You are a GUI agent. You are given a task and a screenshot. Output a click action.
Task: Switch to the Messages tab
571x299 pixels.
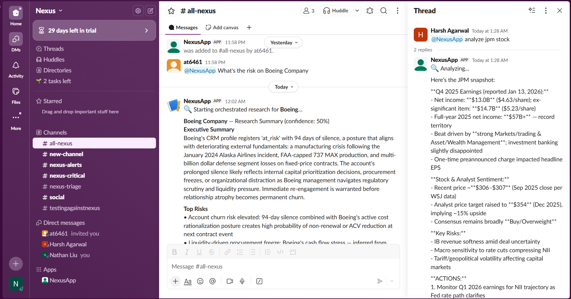(183, 27)
